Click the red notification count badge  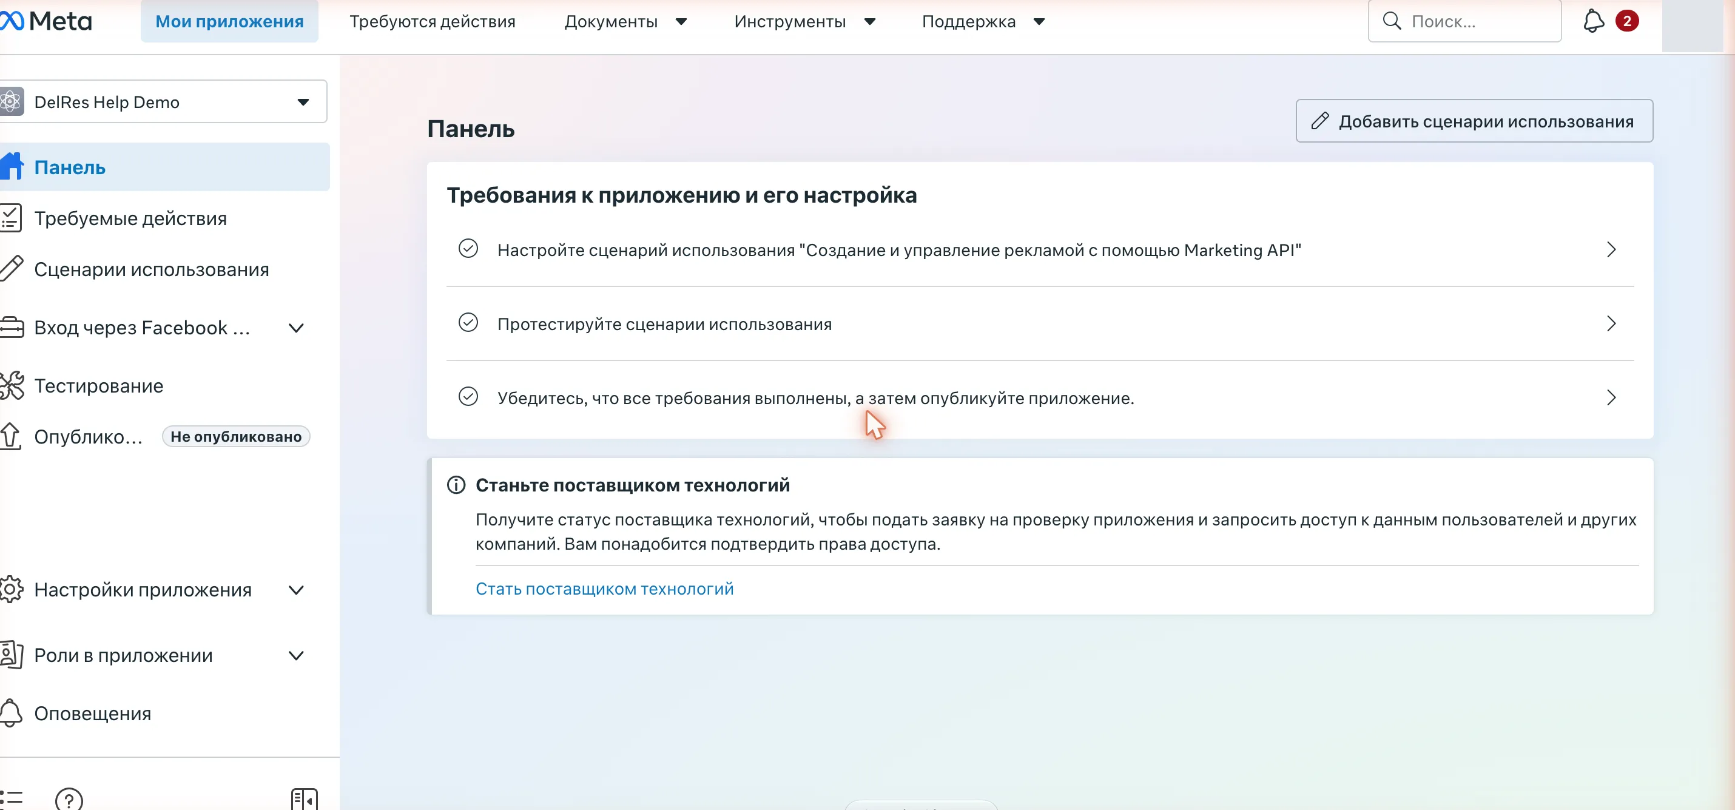[x=1626, y=21]
